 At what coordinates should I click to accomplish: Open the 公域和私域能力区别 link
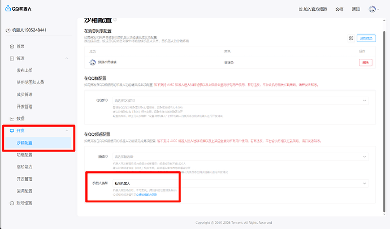(146, 195)
